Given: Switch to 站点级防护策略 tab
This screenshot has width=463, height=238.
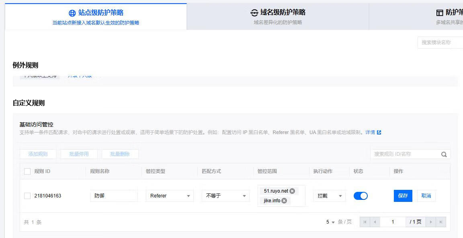Looking at the screenshot, I should tap(96, 17).
